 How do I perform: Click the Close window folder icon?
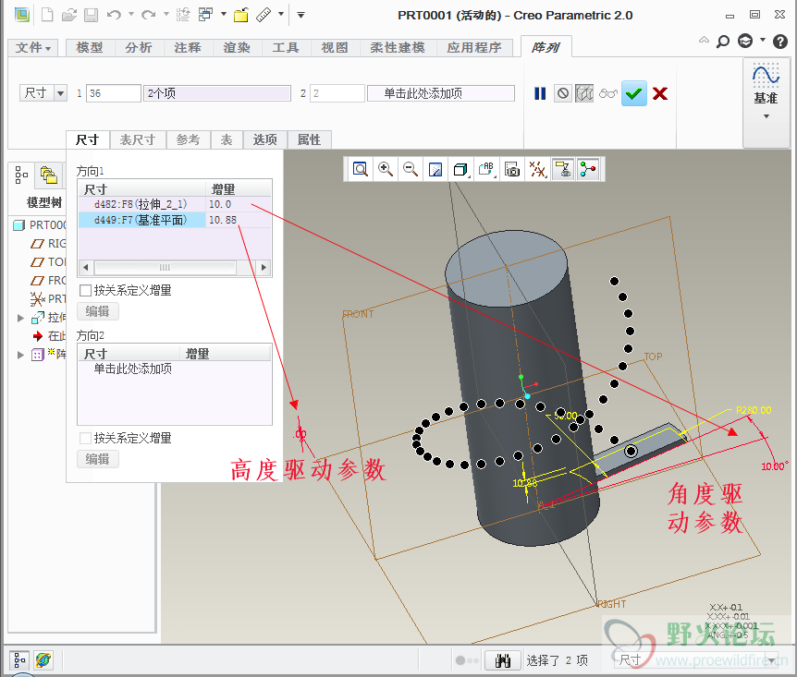tap(241, 15)
